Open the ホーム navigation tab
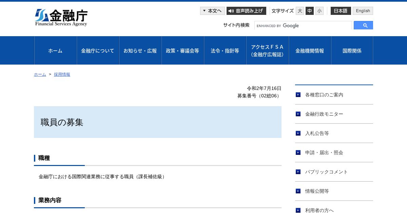This screenshot has height=213, width=407. click(x=56, y=50)
